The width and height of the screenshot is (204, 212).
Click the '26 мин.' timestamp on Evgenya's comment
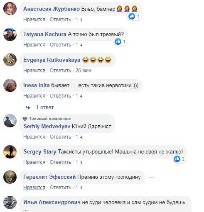pos(84,71)
